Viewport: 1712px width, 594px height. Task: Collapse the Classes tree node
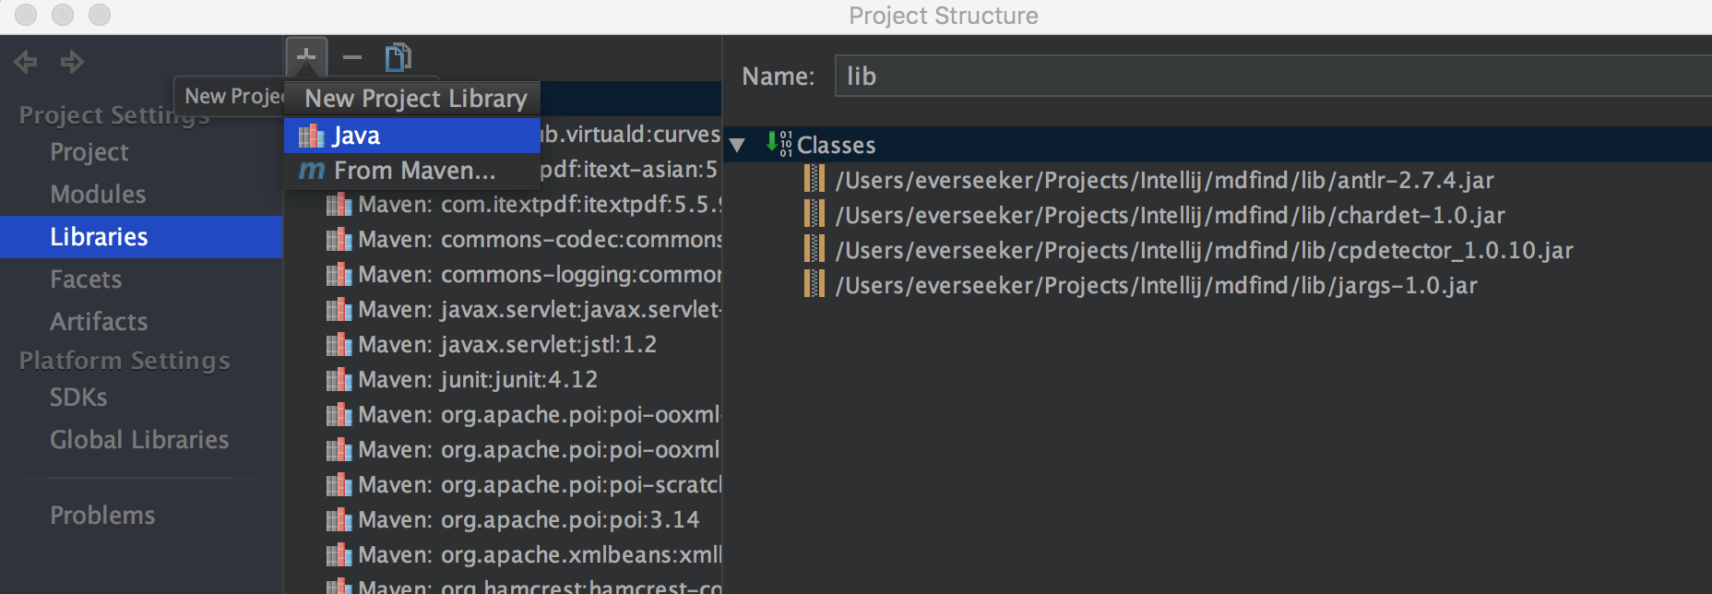(x=737, y=145)
